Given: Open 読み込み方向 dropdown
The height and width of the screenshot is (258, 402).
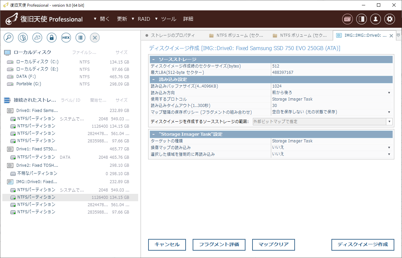Looking at the screenshot, I should (389, 93).
